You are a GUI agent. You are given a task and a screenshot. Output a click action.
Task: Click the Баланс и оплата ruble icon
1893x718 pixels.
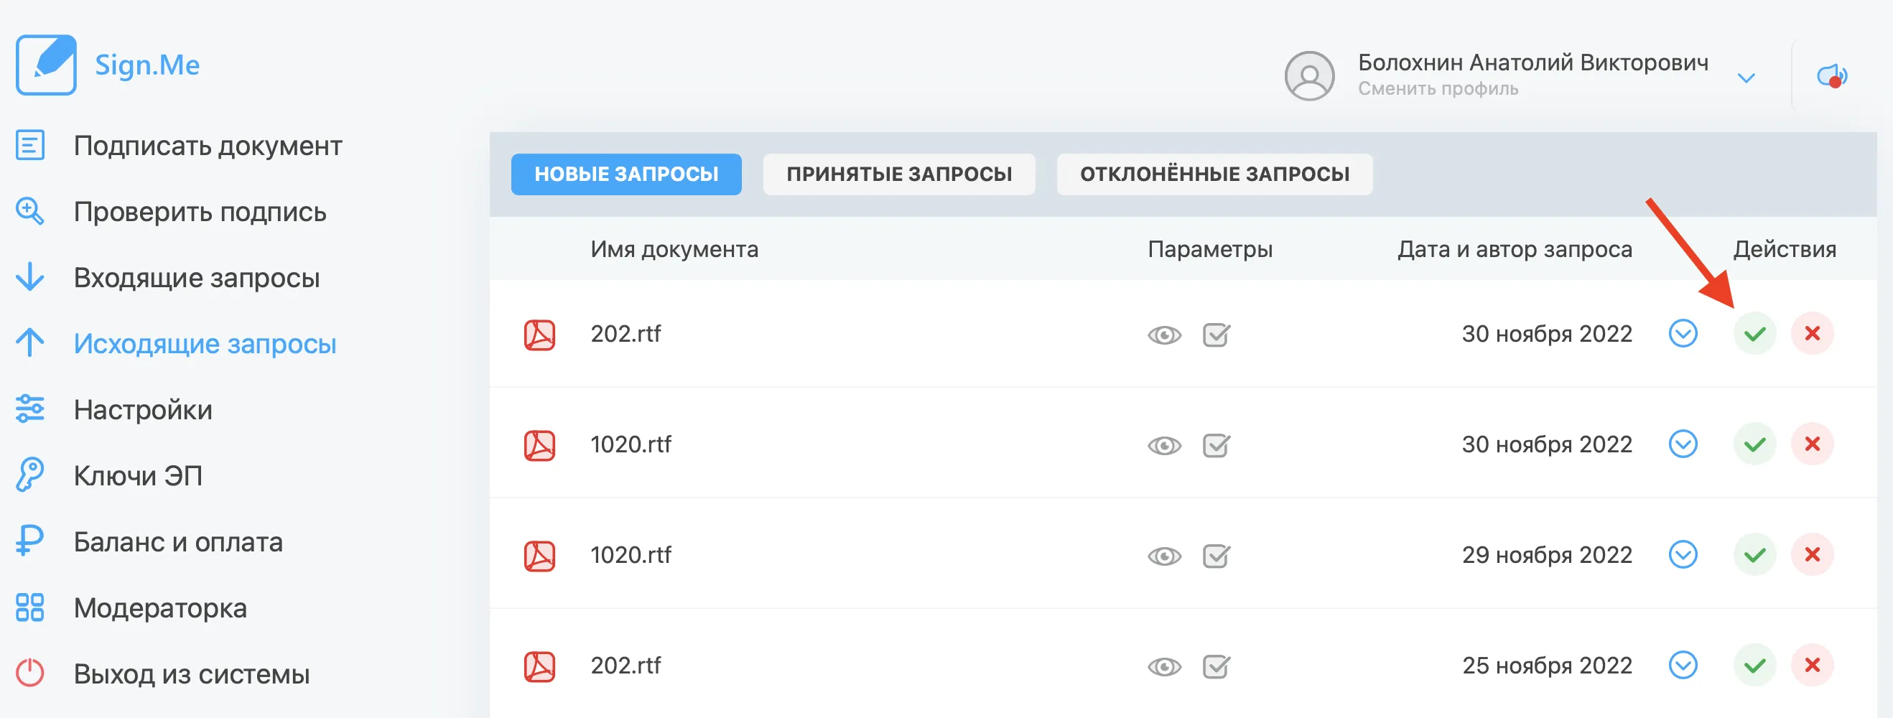coord(30,541)
